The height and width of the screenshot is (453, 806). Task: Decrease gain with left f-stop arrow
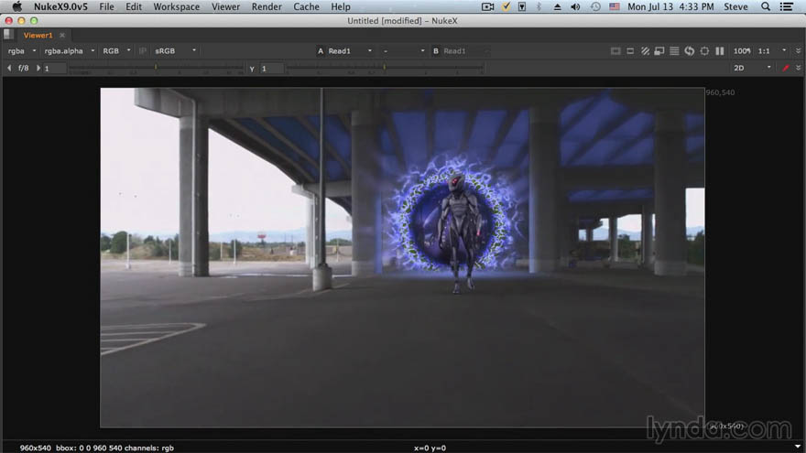(x=9, y=68)
